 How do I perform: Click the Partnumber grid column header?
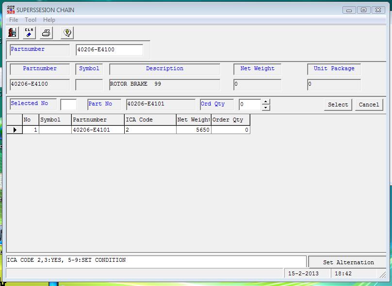coord(98,120)
